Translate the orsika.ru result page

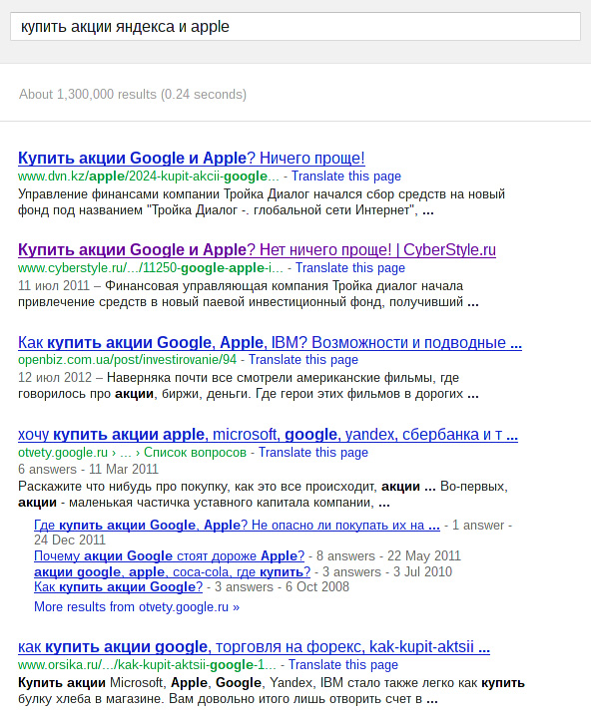coord(343,665)
